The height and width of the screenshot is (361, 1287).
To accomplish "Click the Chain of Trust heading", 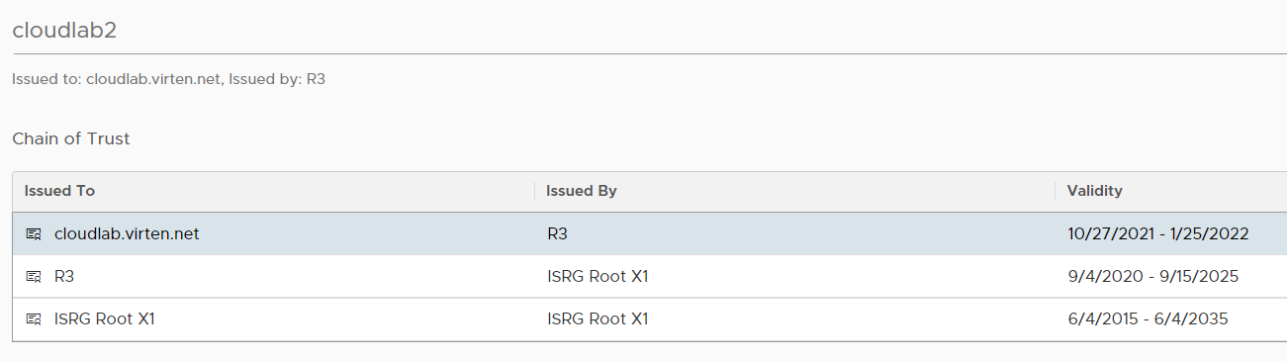I will (71, 138).
